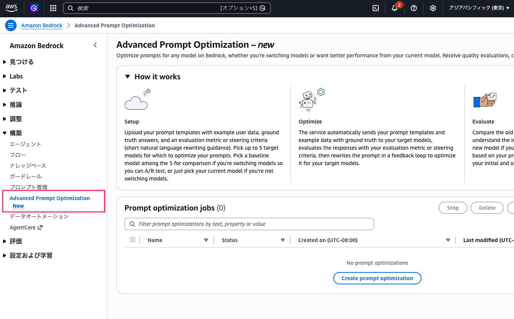
Task: Click the Last modified column header
Action: coord(488,240)
